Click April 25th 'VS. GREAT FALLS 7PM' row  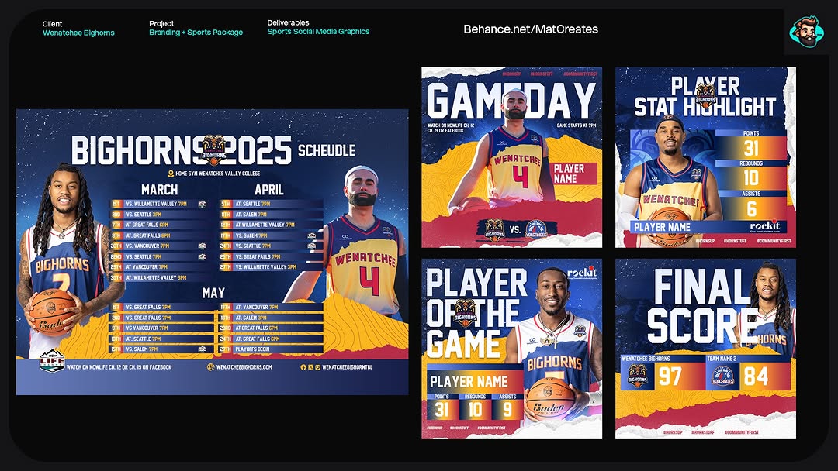pyautogui.click(x=272, y=256)
